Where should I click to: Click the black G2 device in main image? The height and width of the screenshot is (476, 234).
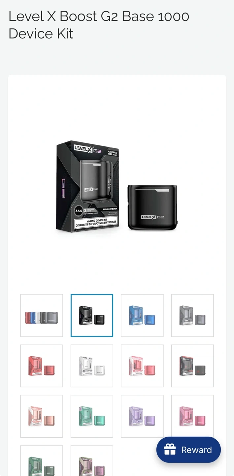pos(153,208)
